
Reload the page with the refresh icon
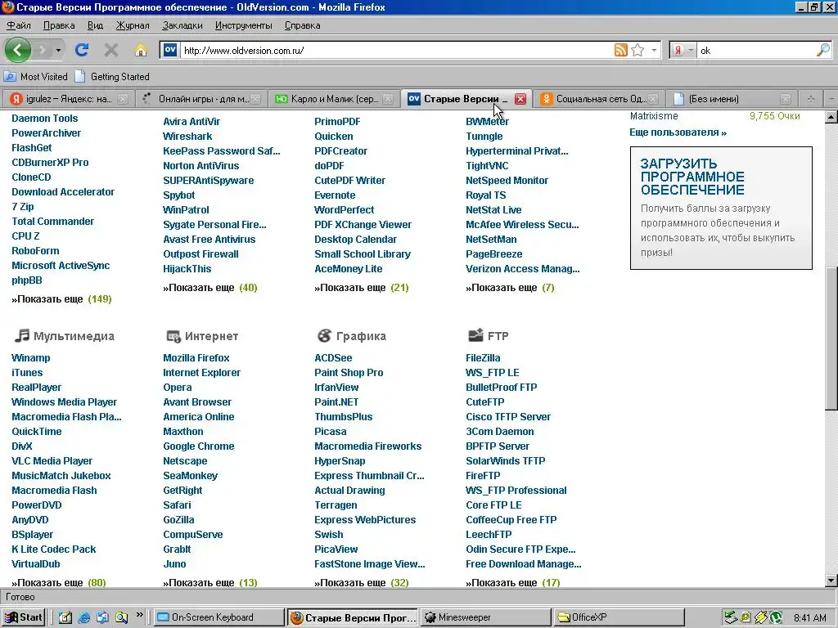point(82,50)
